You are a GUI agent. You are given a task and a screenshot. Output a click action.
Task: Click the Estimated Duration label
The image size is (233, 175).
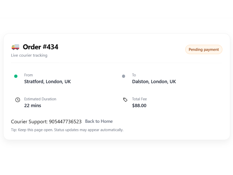pos(40,99)
